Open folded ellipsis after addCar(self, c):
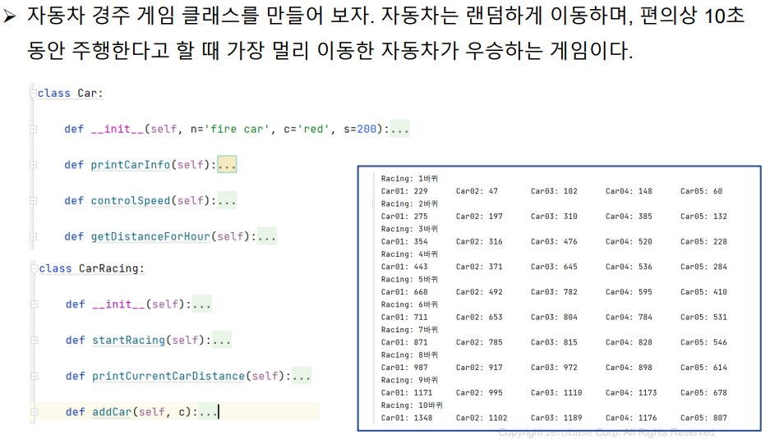The height and width of the screenshot is (439, 770). tap(208, 412)
